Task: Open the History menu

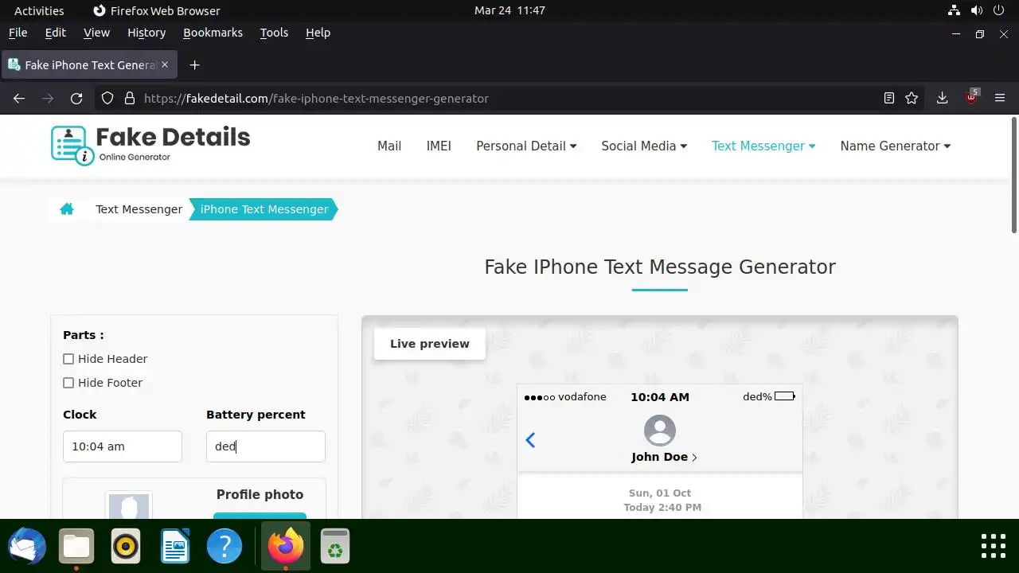Action: pyautogui.click(x=146, y=33)
